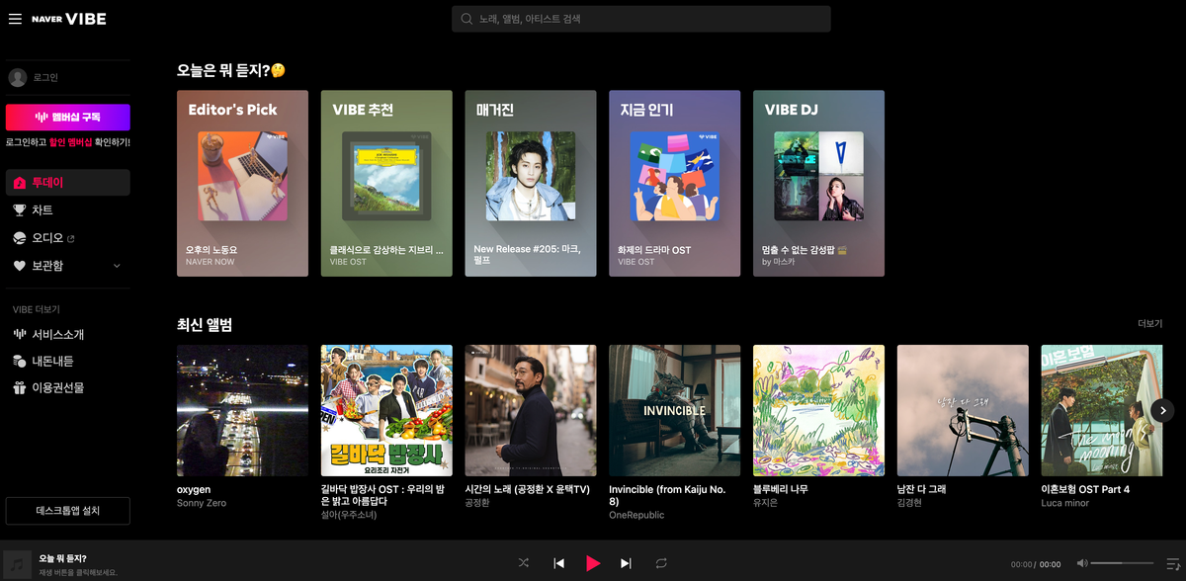The height and width of the screenshot is (581, 1186).
Task: Open the 시간의 노래 album cover
Action: (531, 410)
